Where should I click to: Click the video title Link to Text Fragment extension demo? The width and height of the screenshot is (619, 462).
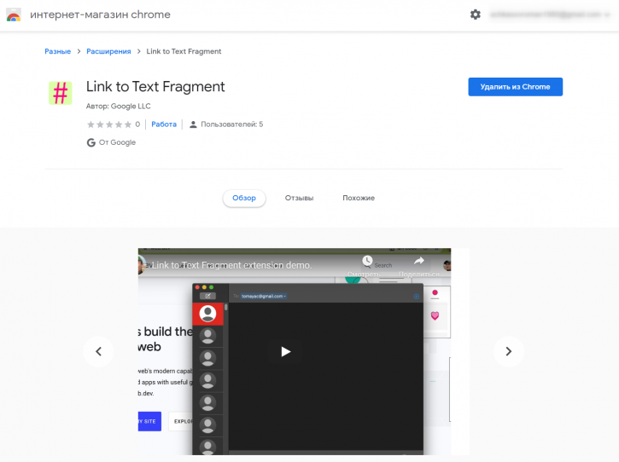(232, 265)
